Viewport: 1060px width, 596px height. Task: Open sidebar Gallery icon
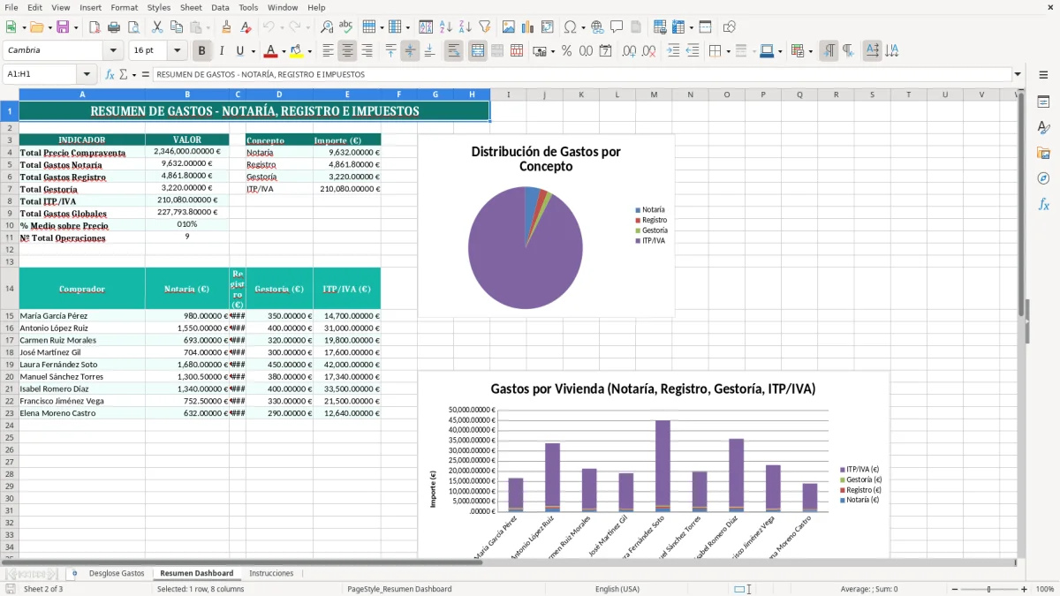point(1043,153)
